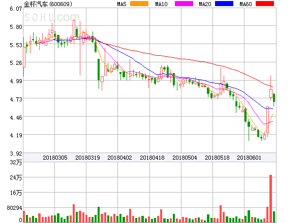Viewport: 305px width, 223px height.
Task: Click the 20180305 date label
Action: [x=55, y=158]
